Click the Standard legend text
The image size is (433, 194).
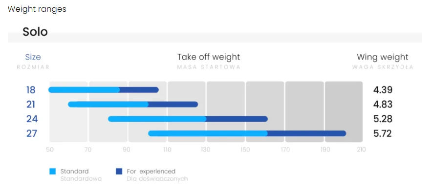pos(75,172)
